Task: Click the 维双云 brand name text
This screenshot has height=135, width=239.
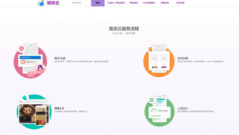Action: [x=53, y=3]
